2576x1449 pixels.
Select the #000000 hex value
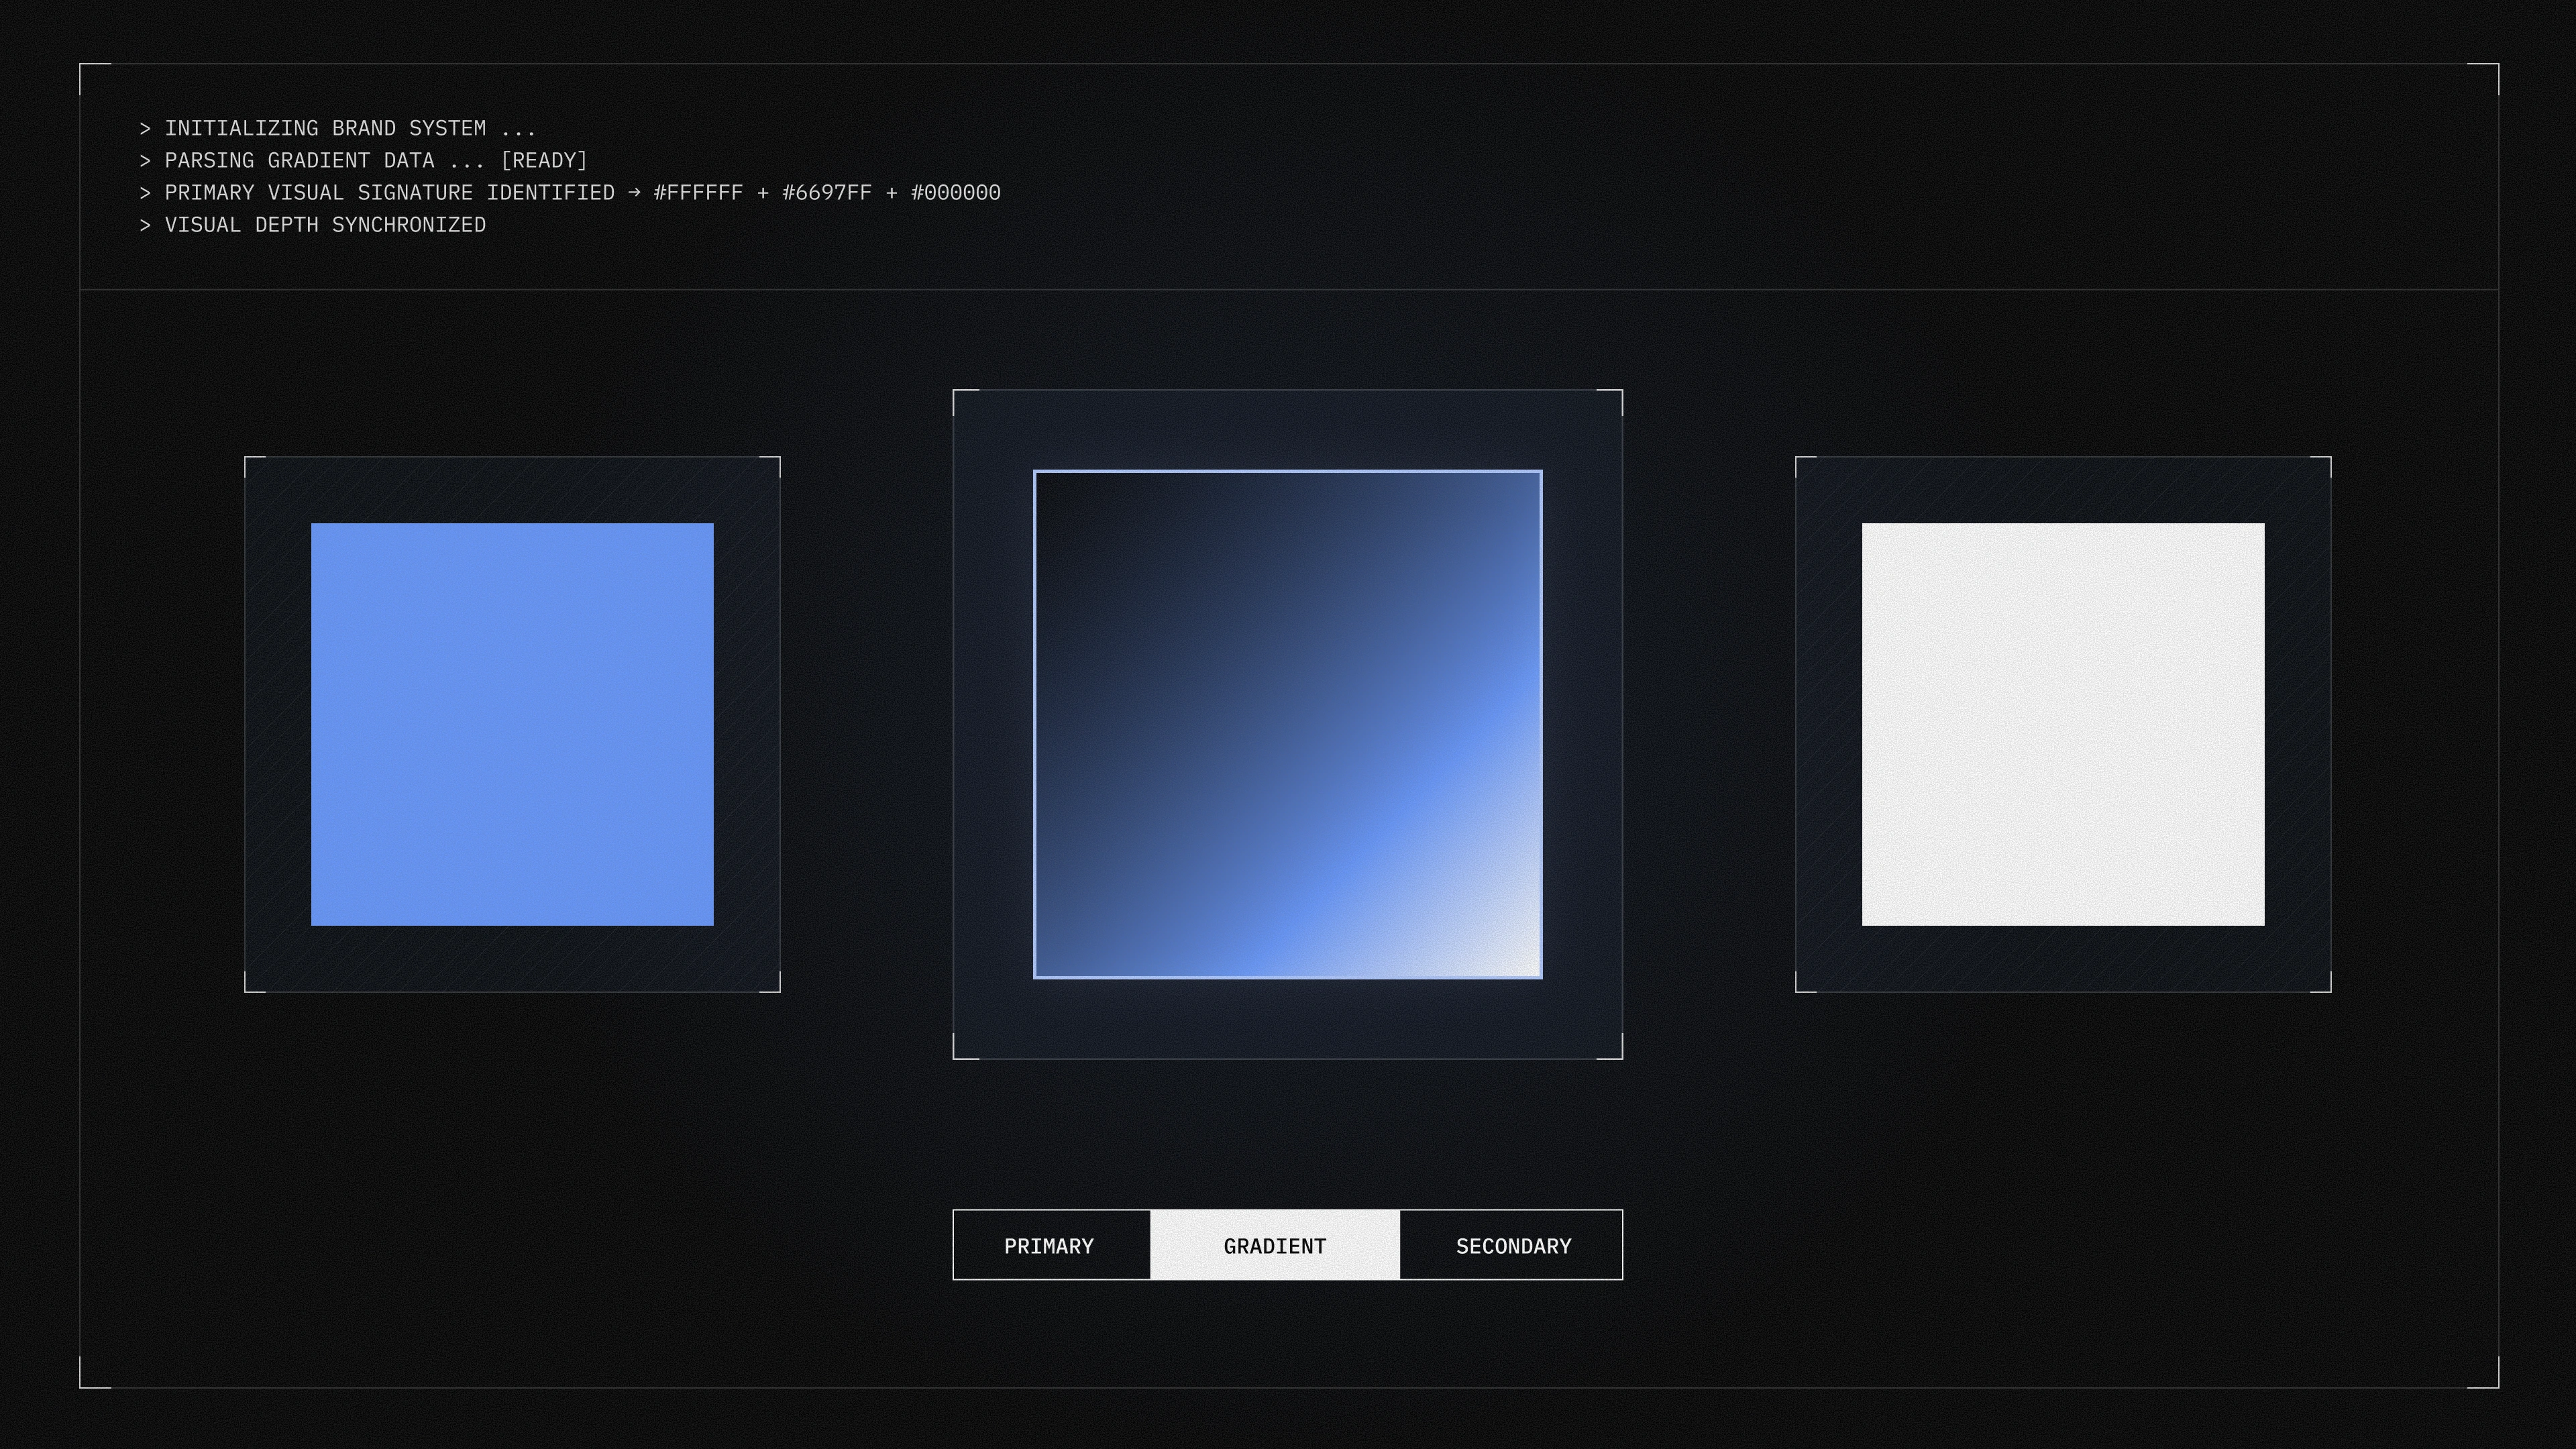pyautogui.click(x=955, y=193)
